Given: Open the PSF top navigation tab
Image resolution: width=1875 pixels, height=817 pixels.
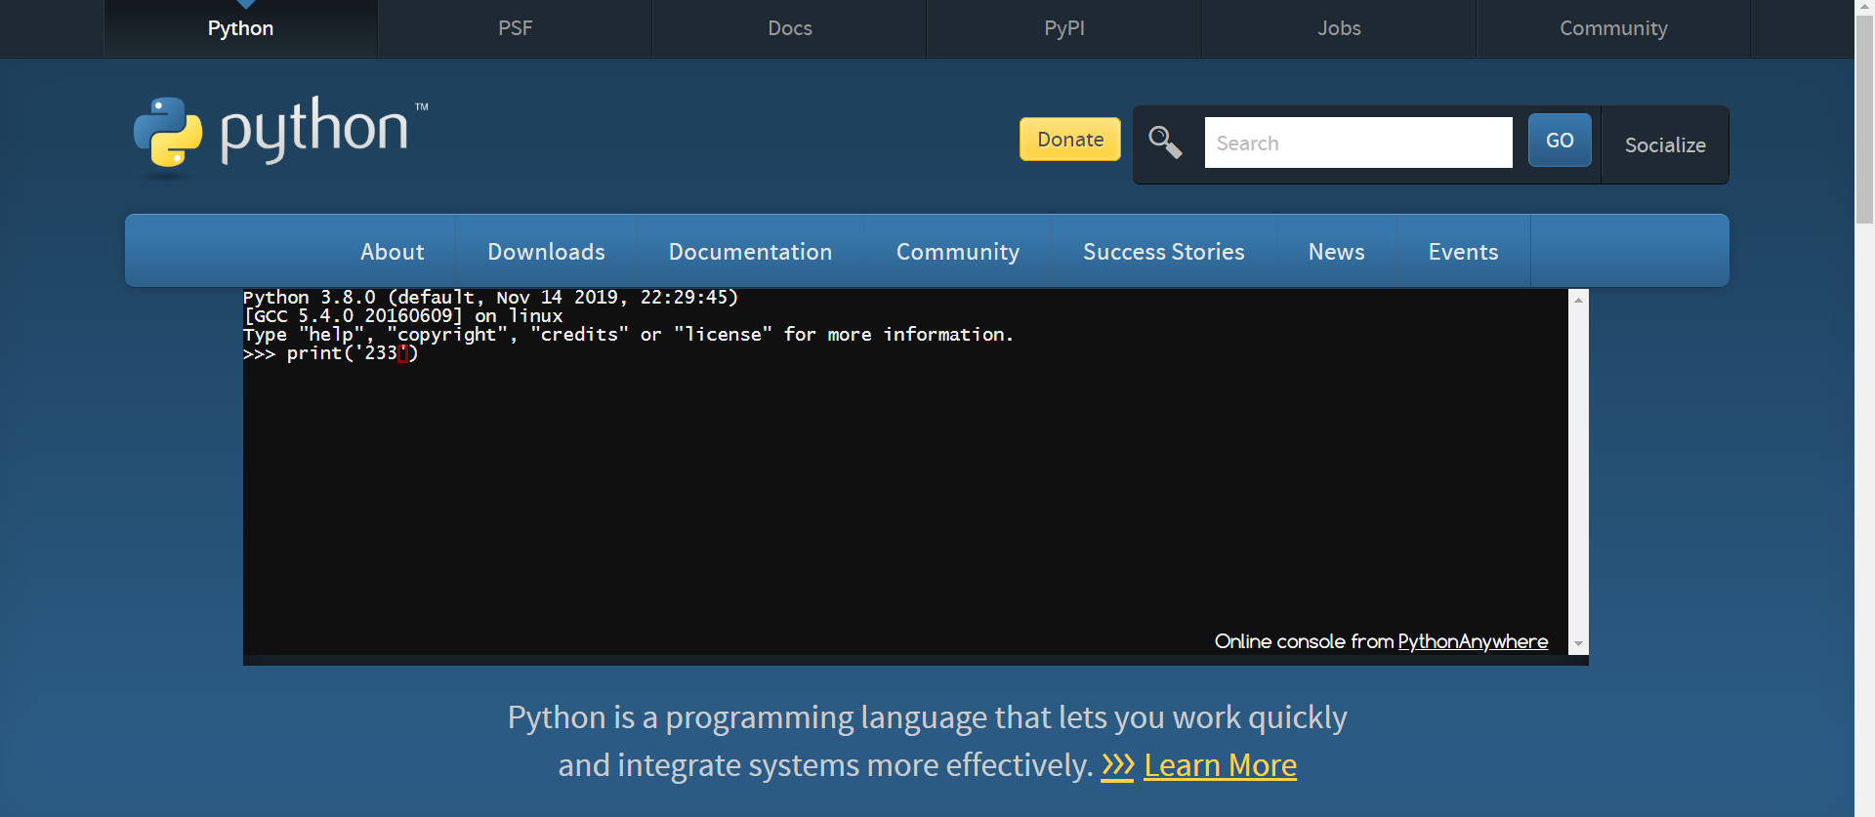Looking at the screenshot, I should [x=516, y=28].
